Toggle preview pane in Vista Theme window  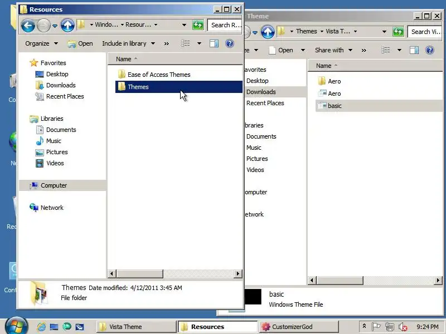[x=414, y=50]
